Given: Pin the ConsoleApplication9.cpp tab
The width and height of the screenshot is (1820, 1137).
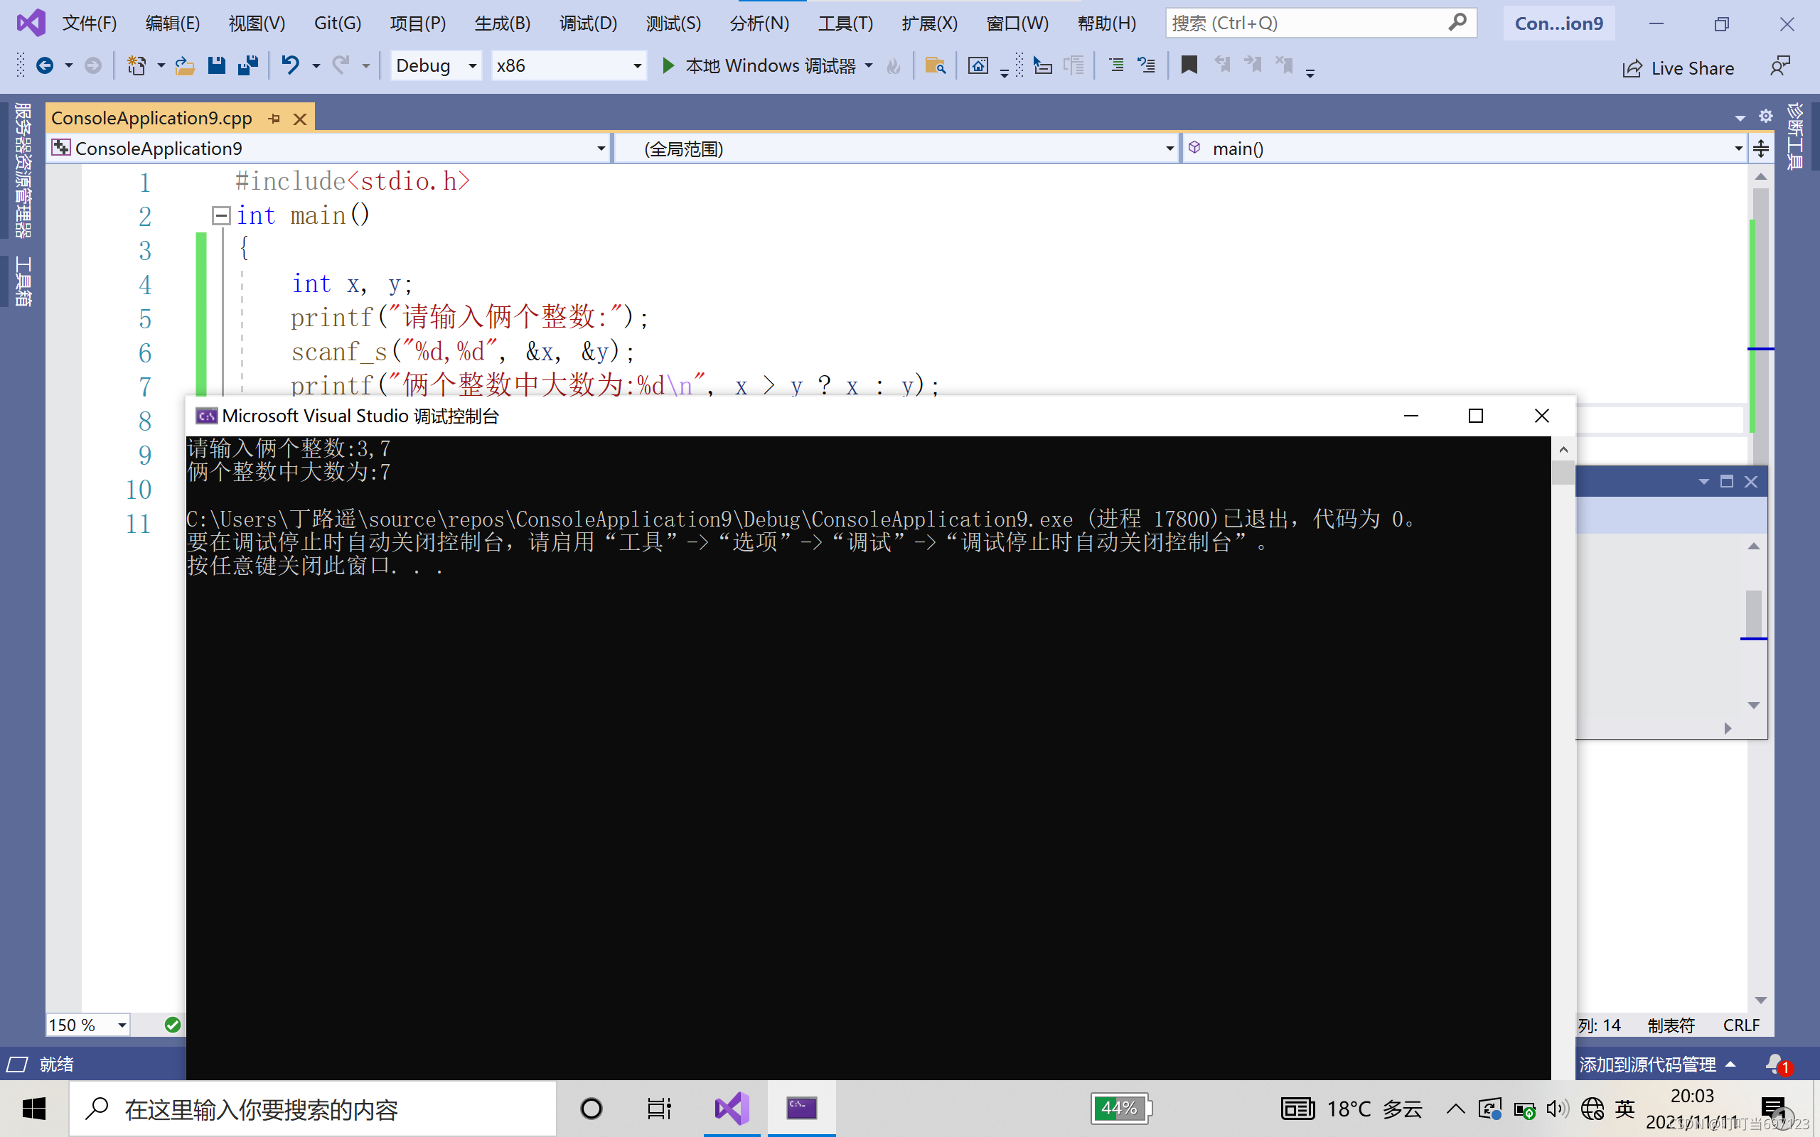Looking at the screenshot, I should coord(274,119).
